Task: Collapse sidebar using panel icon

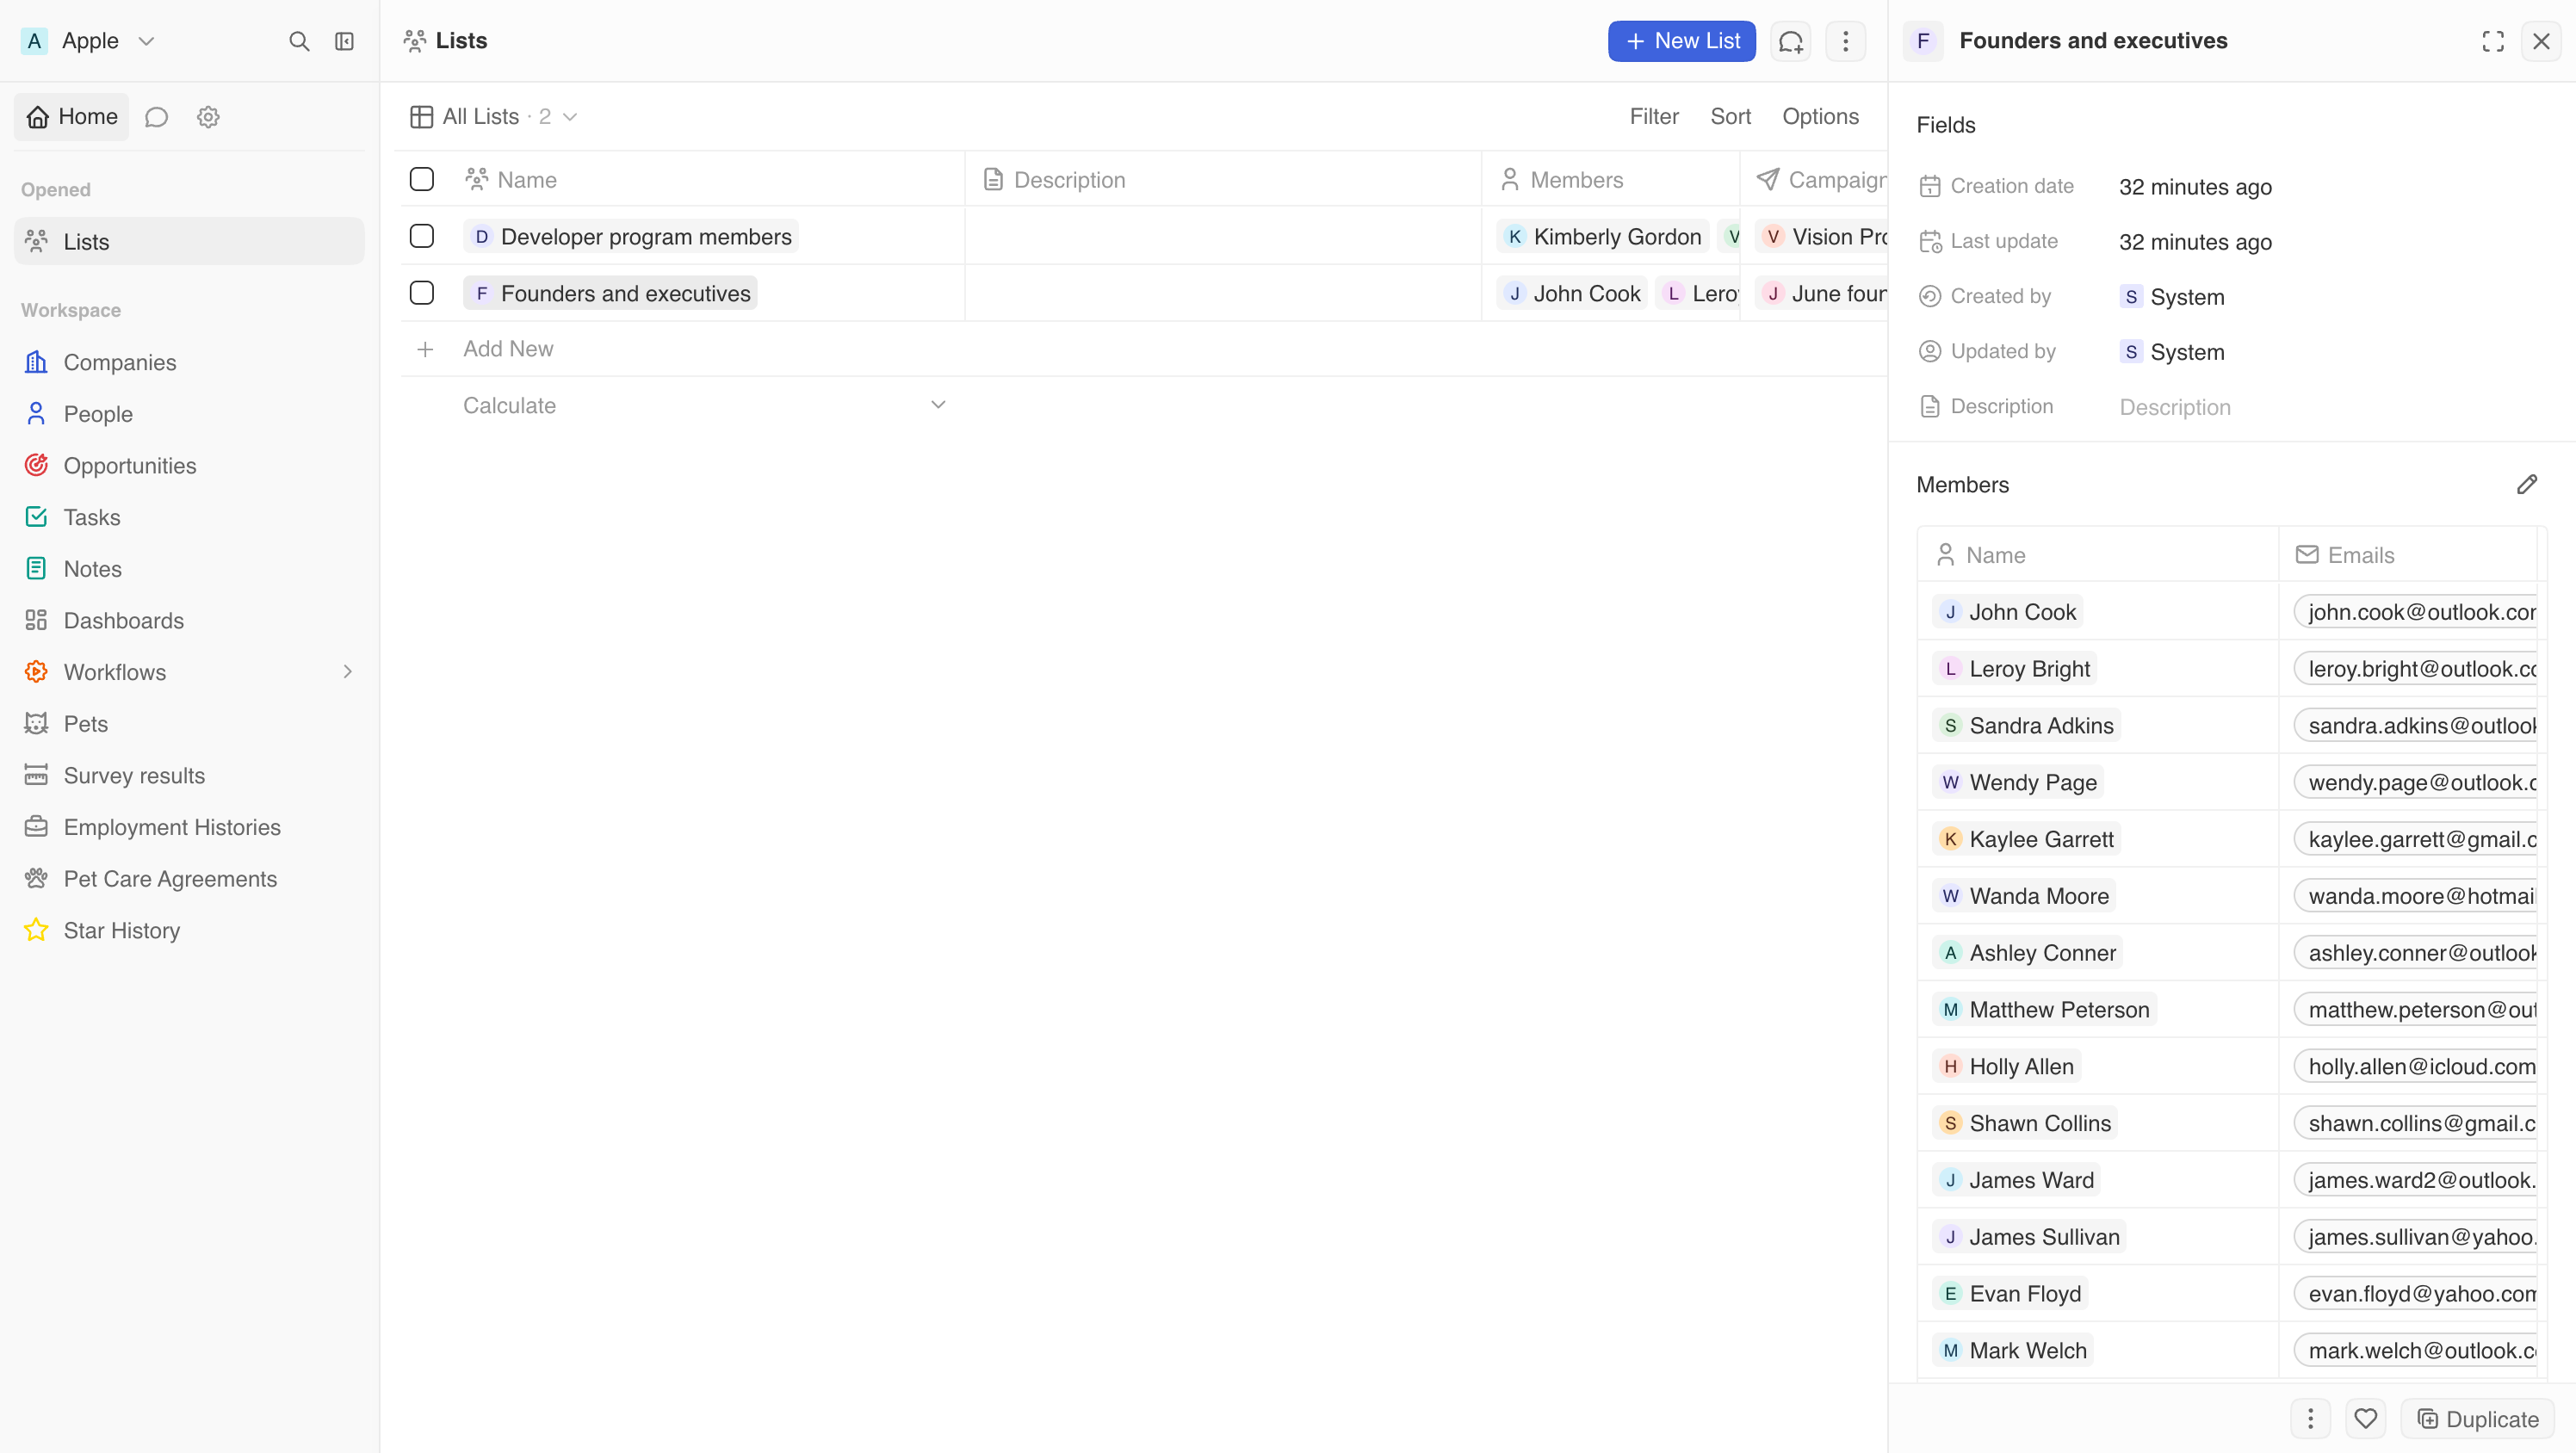Action: (x=344, y=41)
